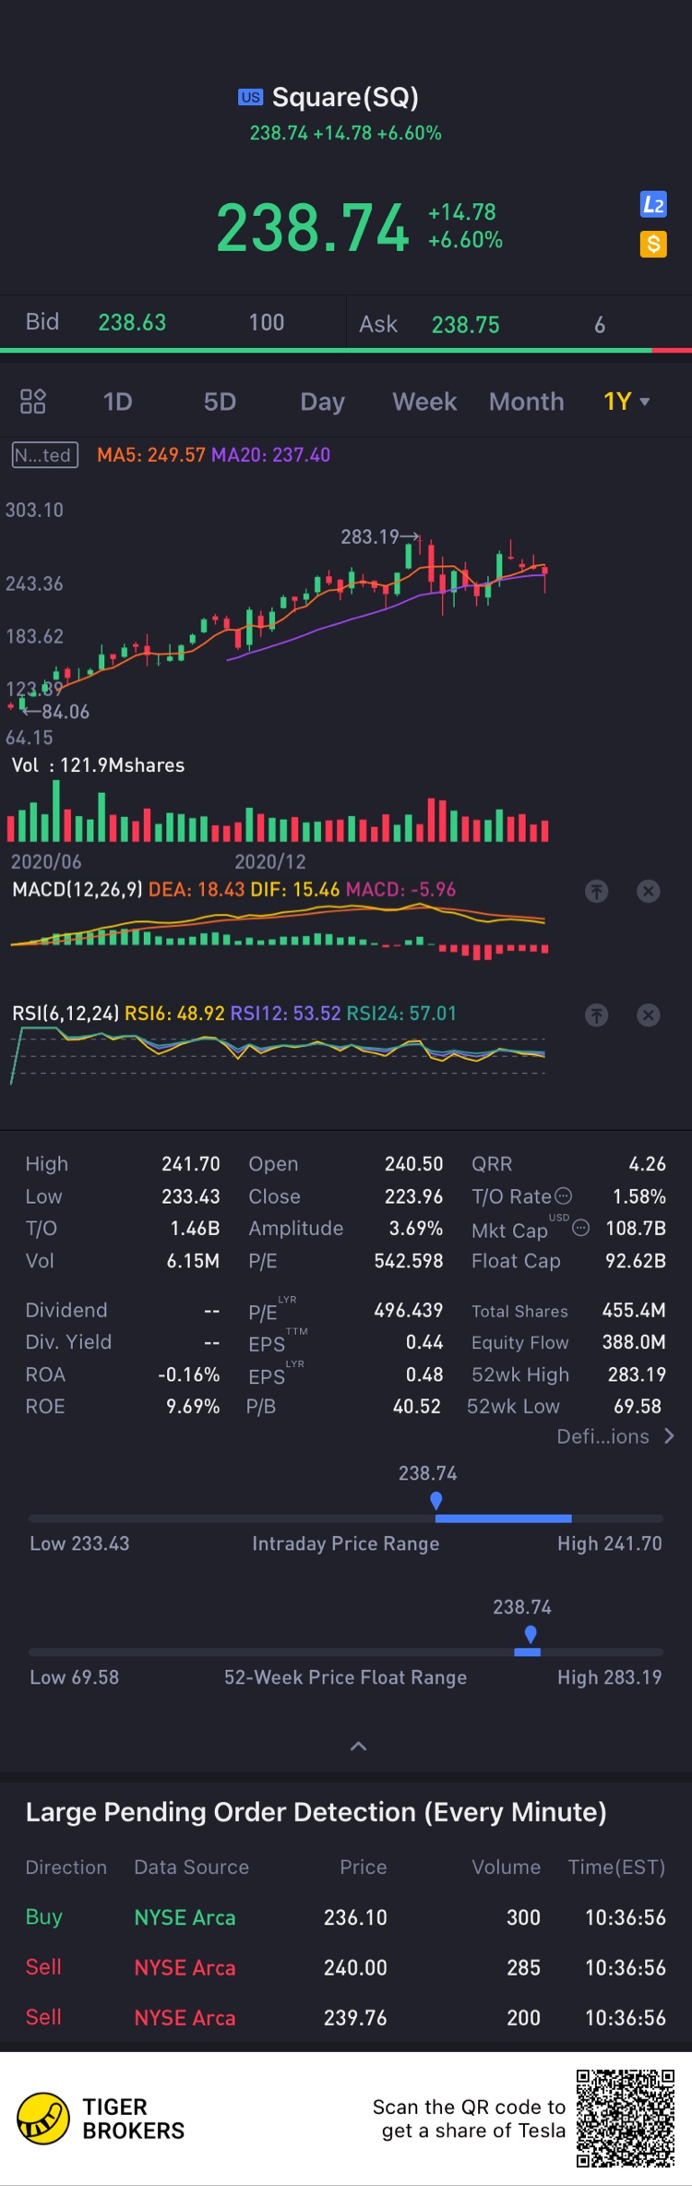Open the 1Y period dropdown
This screenshot has width=692, height=2186.
(626, 402)
